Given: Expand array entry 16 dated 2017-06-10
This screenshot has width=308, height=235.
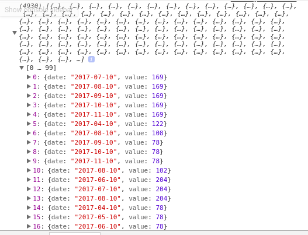Looking at the screenshot, I should coord(29,226).
